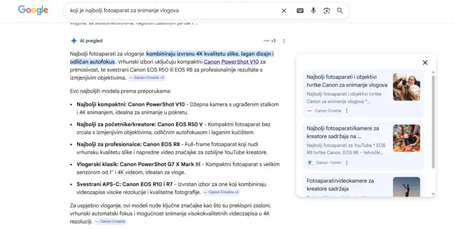
Task: Close the sources side panel
Action: click(425, 62)
